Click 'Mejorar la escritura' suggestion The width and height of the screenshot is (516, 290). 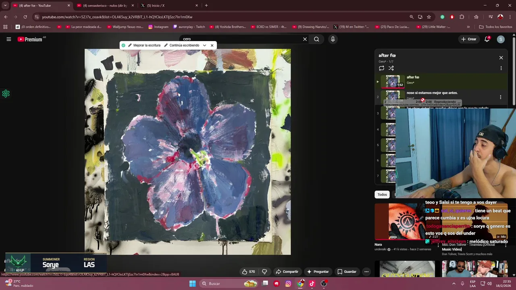tap(144, 45)
